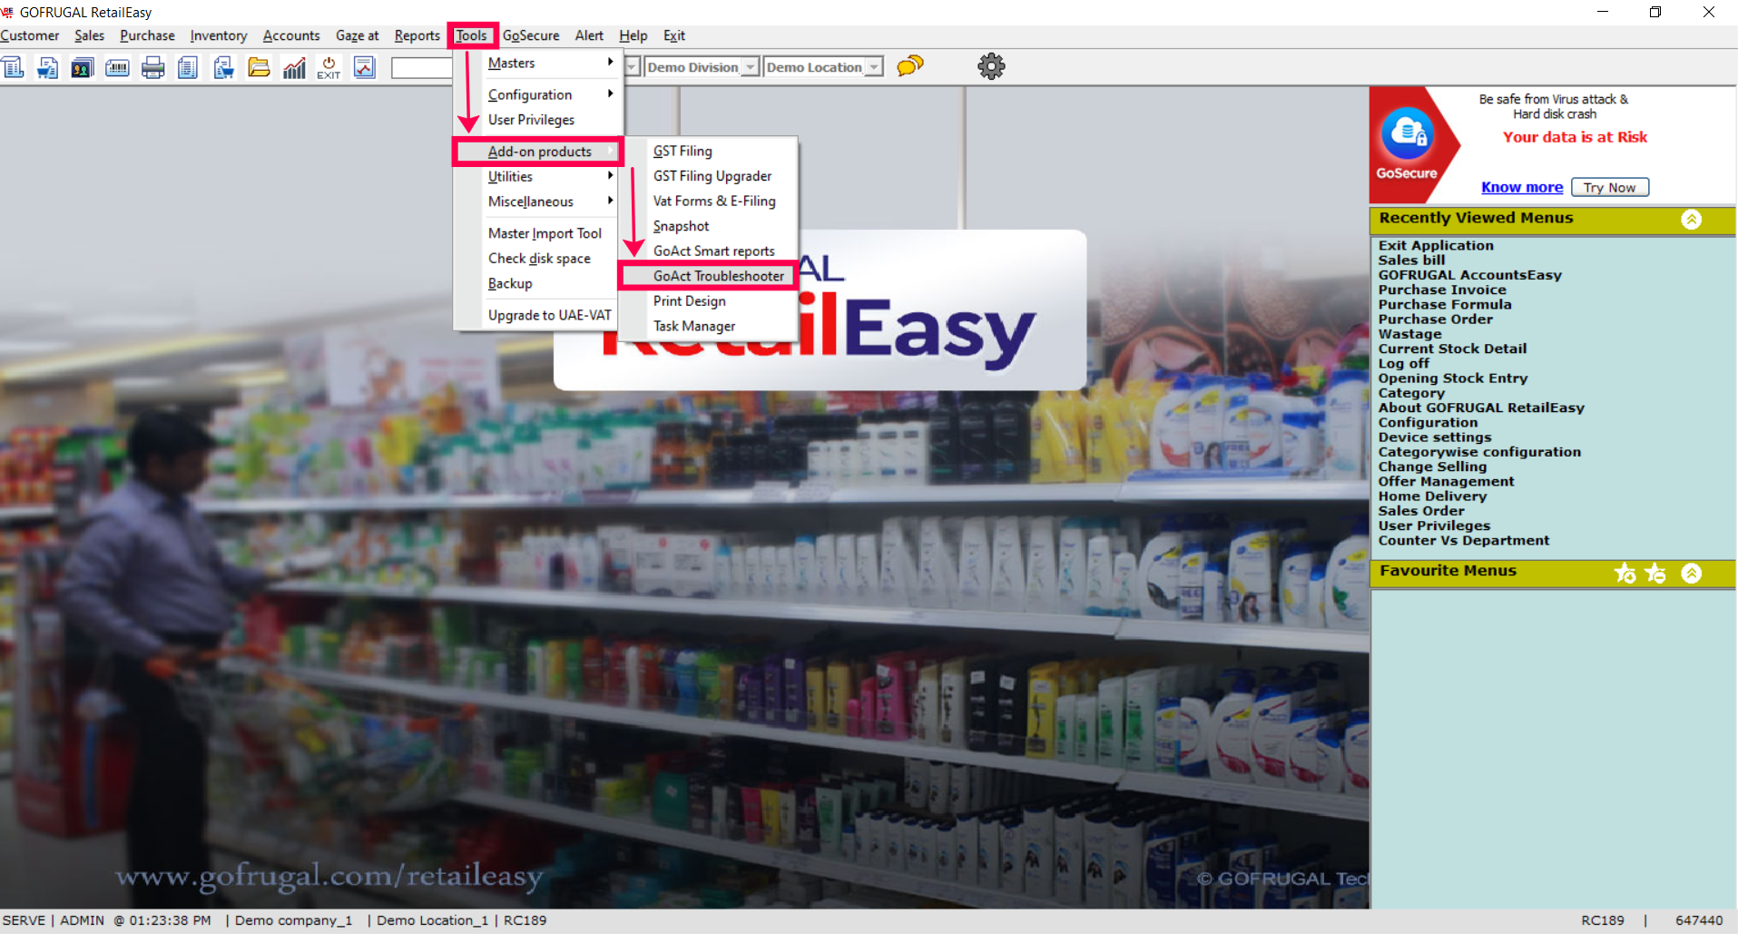Open the Inventory menu

219,35
